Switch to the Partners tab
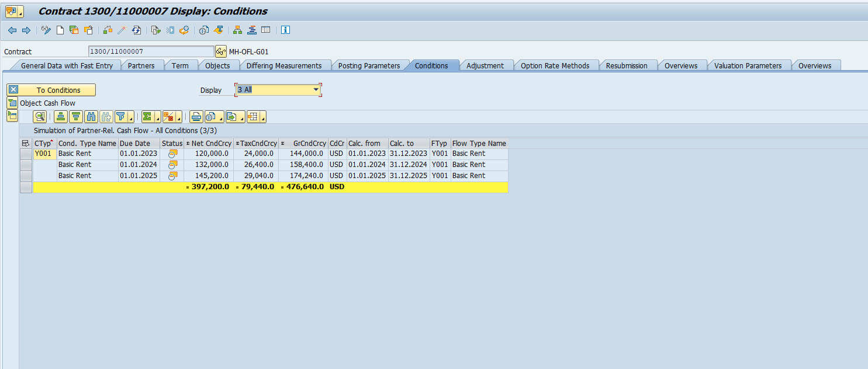868x369 pixels. coord(142,65)
